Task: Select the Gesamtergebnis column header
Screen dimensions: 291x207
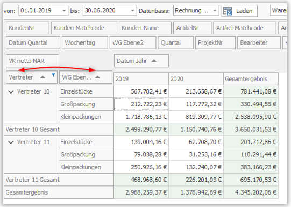Action: [x=251, y=79]
